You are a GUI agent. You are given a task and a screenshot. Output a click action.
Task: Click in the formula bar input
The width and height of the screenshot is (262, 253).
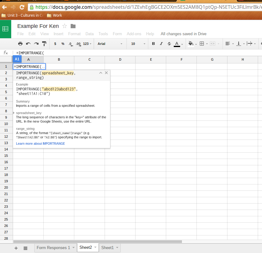(137, 53)
